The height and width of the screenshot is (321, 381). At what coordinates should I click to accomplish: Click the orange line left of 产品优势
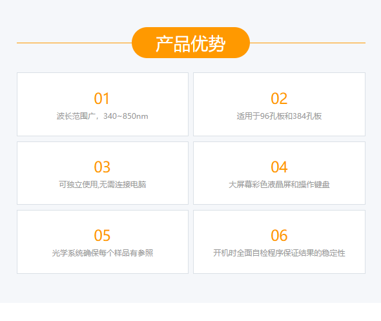(74, 43)
